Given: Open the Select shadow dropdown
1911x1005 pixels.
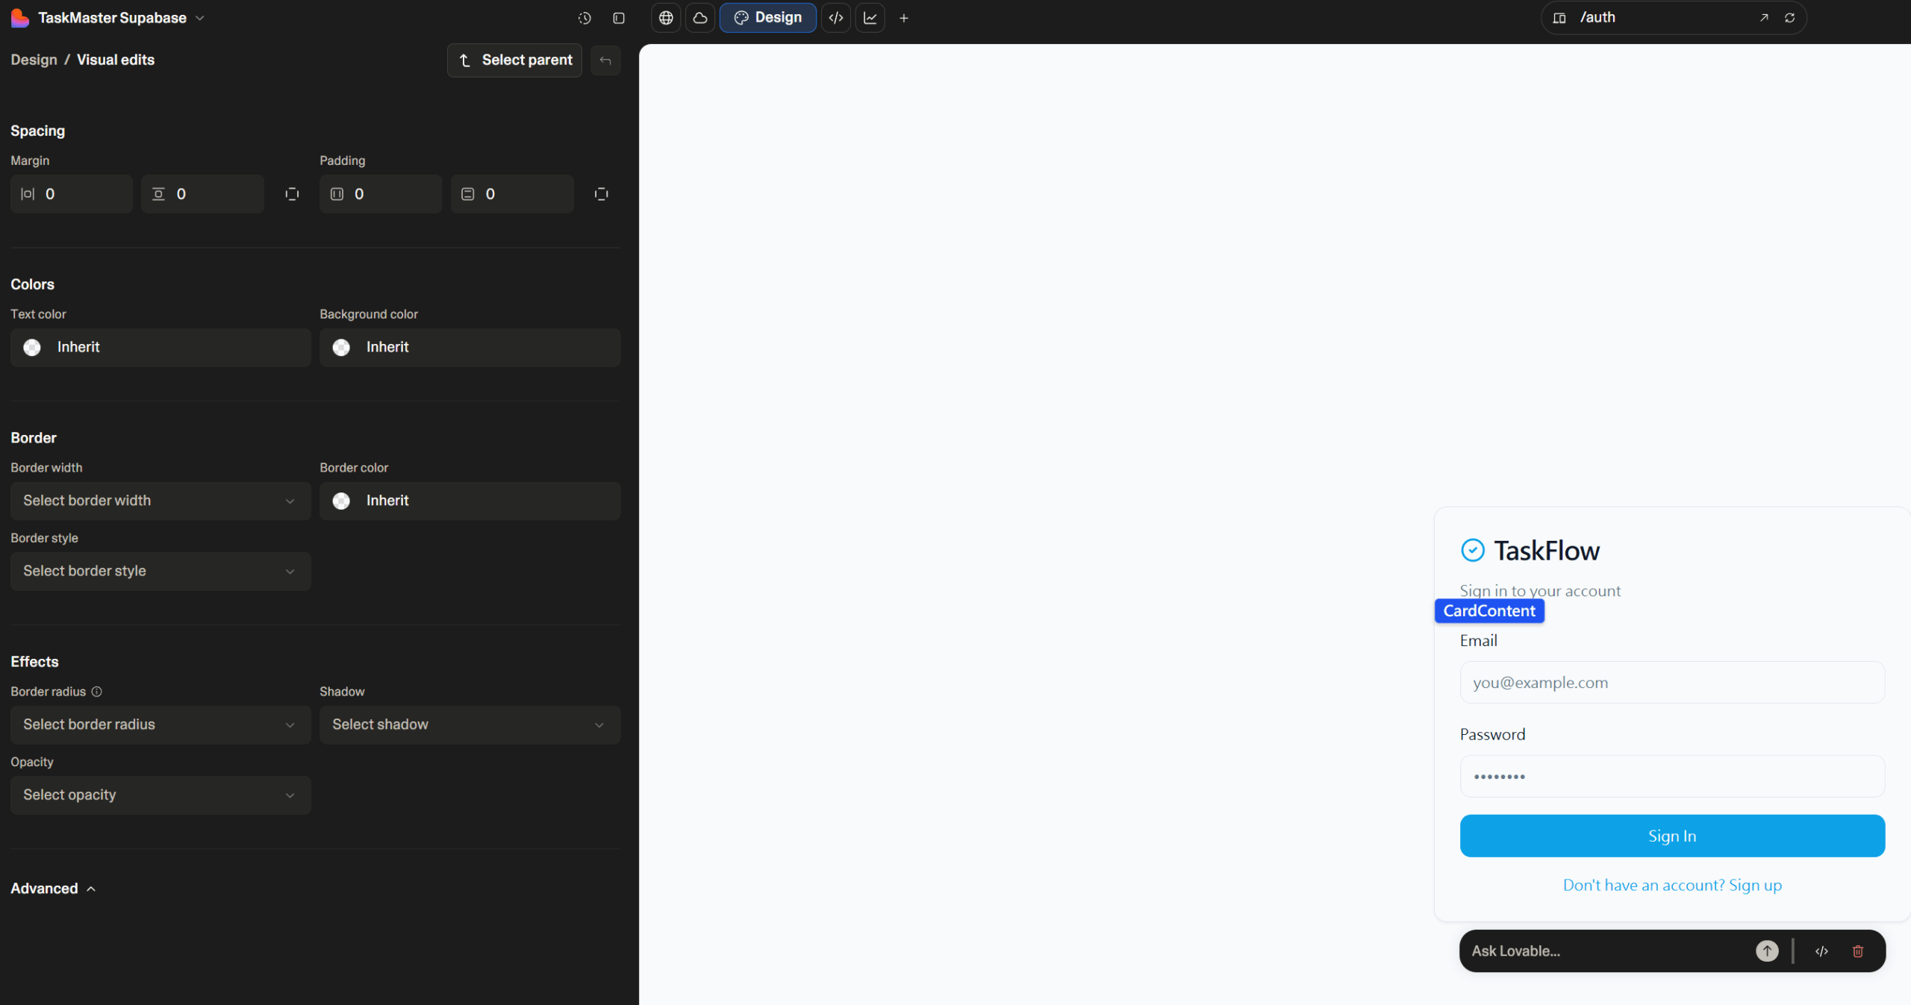Looking at the screenshot, I should coord(470,724).
